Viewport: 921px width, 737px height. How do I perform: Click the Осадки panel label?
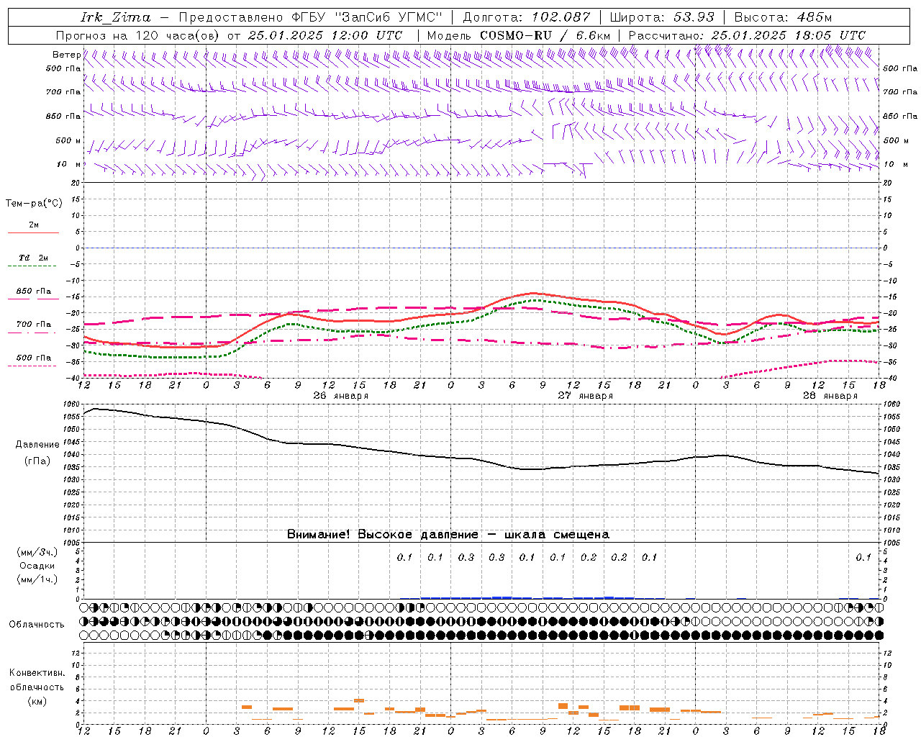(x=37, y=566)
